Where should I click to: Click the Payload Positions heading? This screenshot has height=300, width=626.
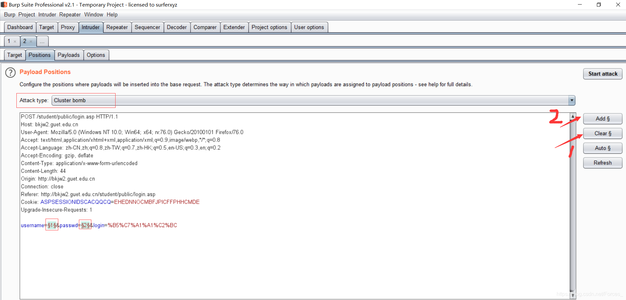click(x=45, y=72)
